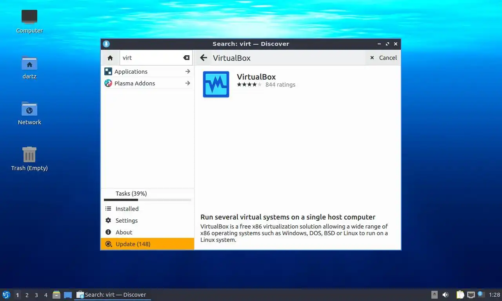Click the show desktop taskbar icon
The width and height of the screenshot is (502, 301).
tap(68, 295)
